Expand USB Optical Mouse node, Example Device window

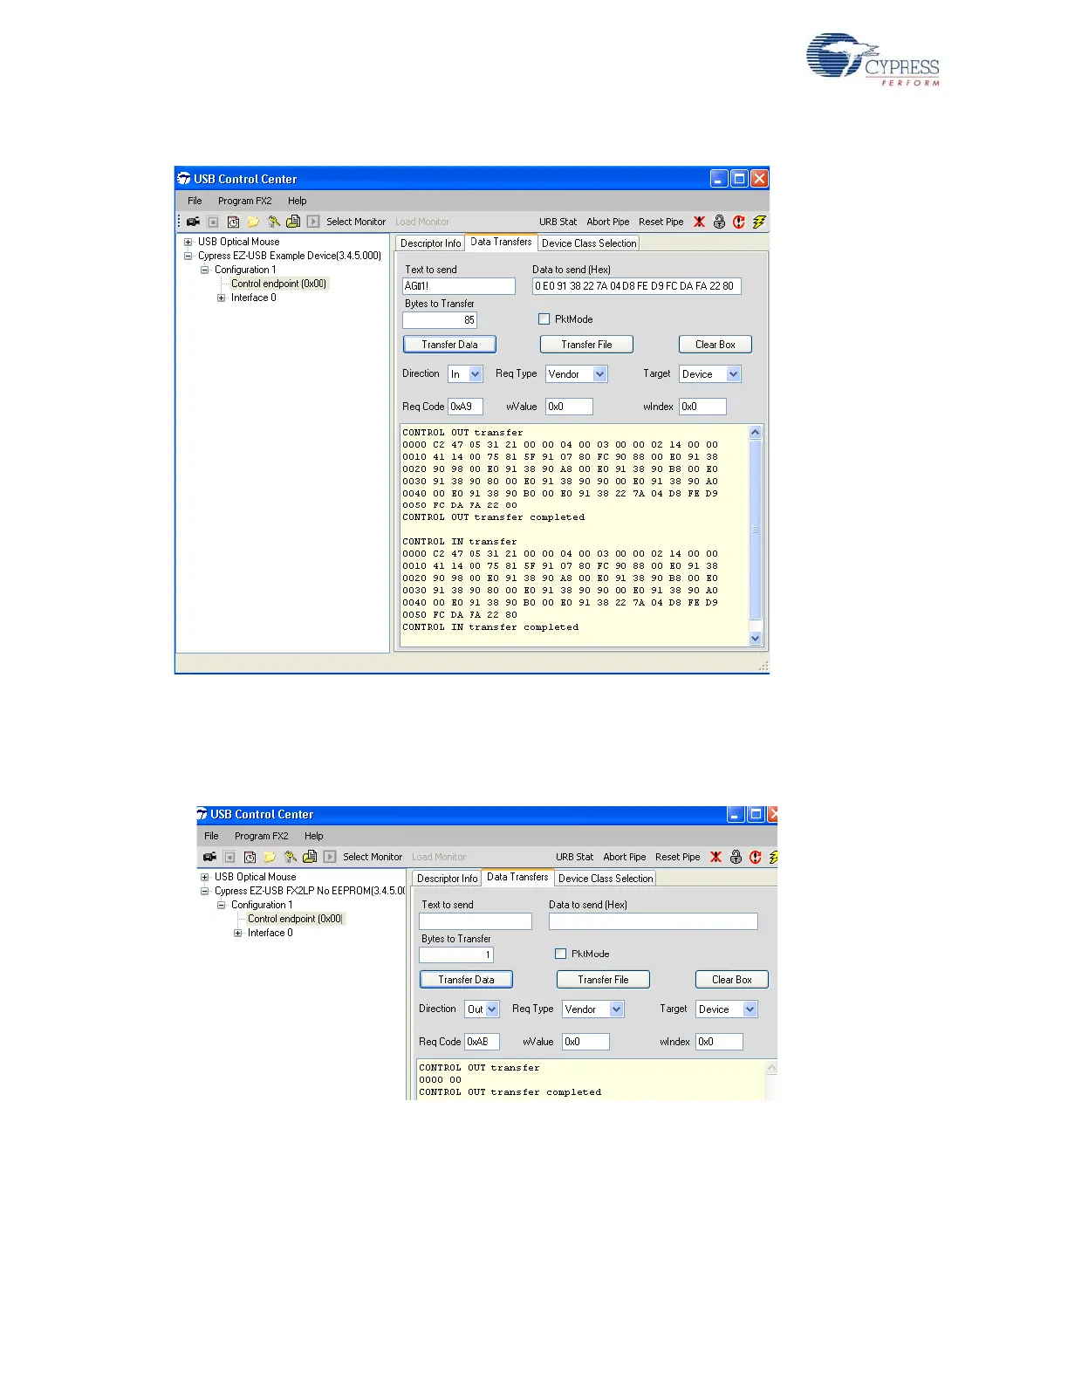[x=188, y=242]
